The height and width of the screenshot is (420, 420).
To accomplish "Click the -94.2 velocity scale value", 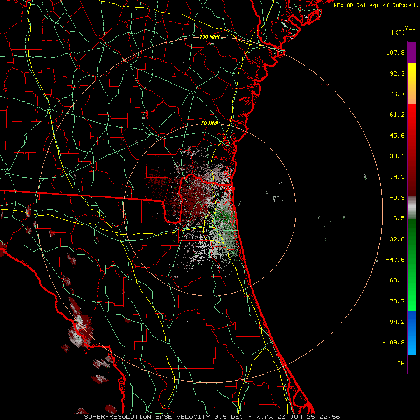I will point(395,322).
